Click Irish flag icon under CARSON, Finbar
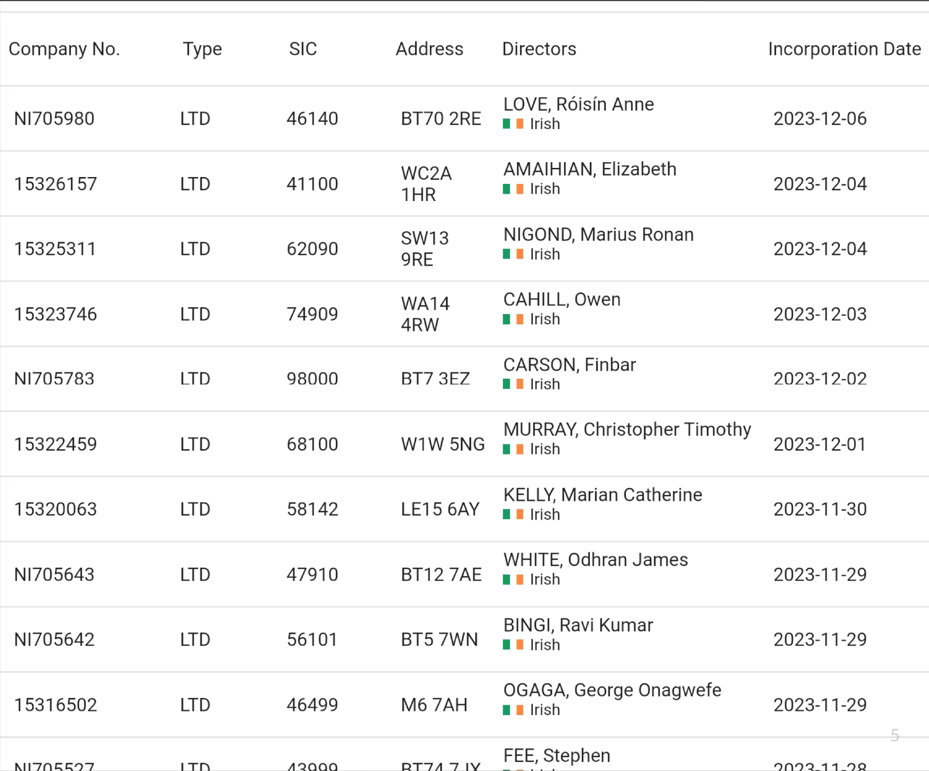Viewport: 929px width, 771px height. point(513,384)
